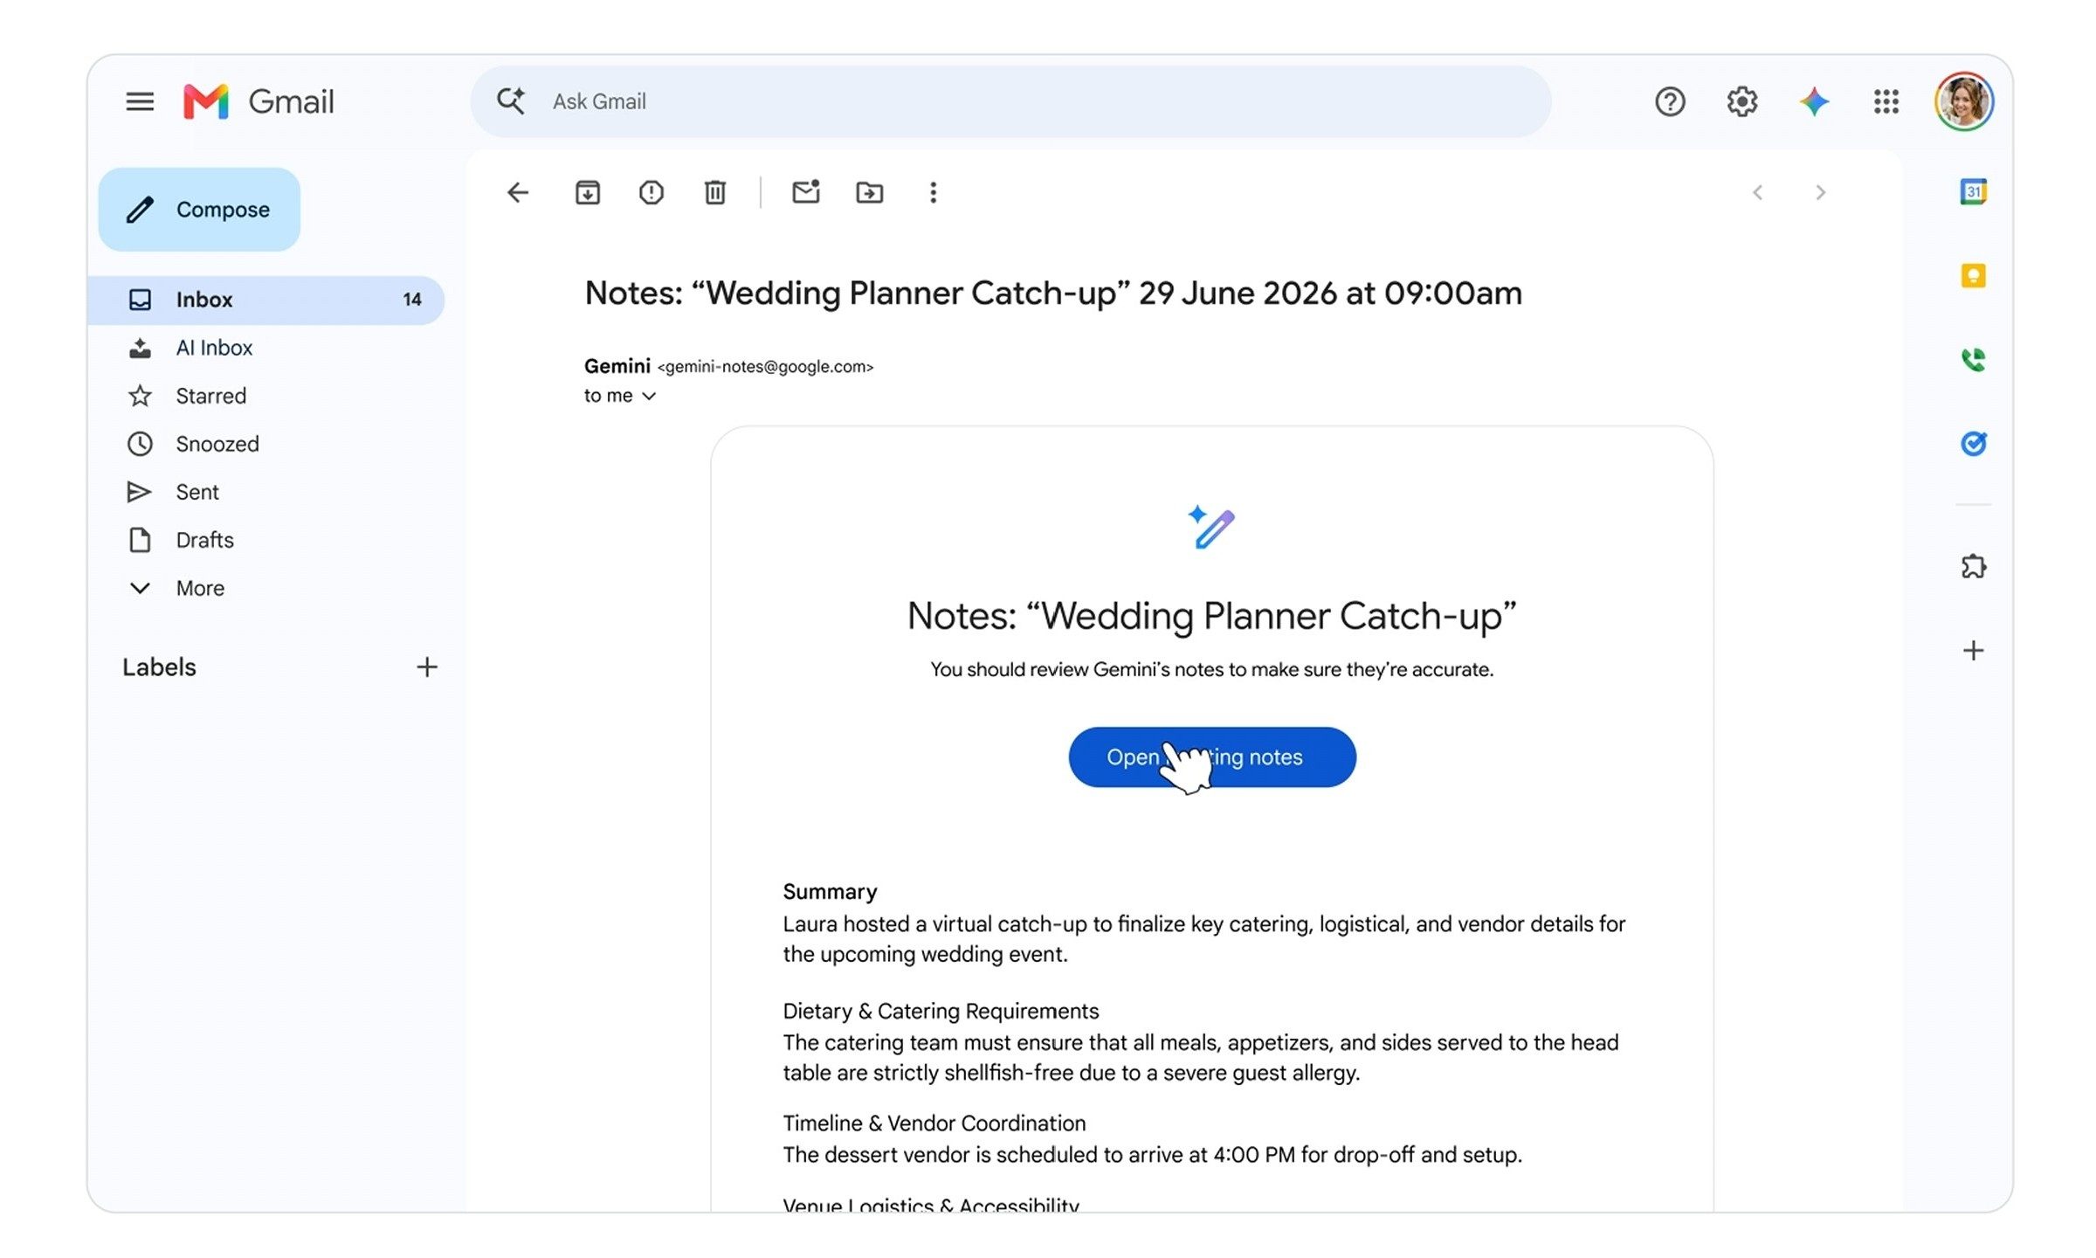Open the Settings gear

(1741, 101)
